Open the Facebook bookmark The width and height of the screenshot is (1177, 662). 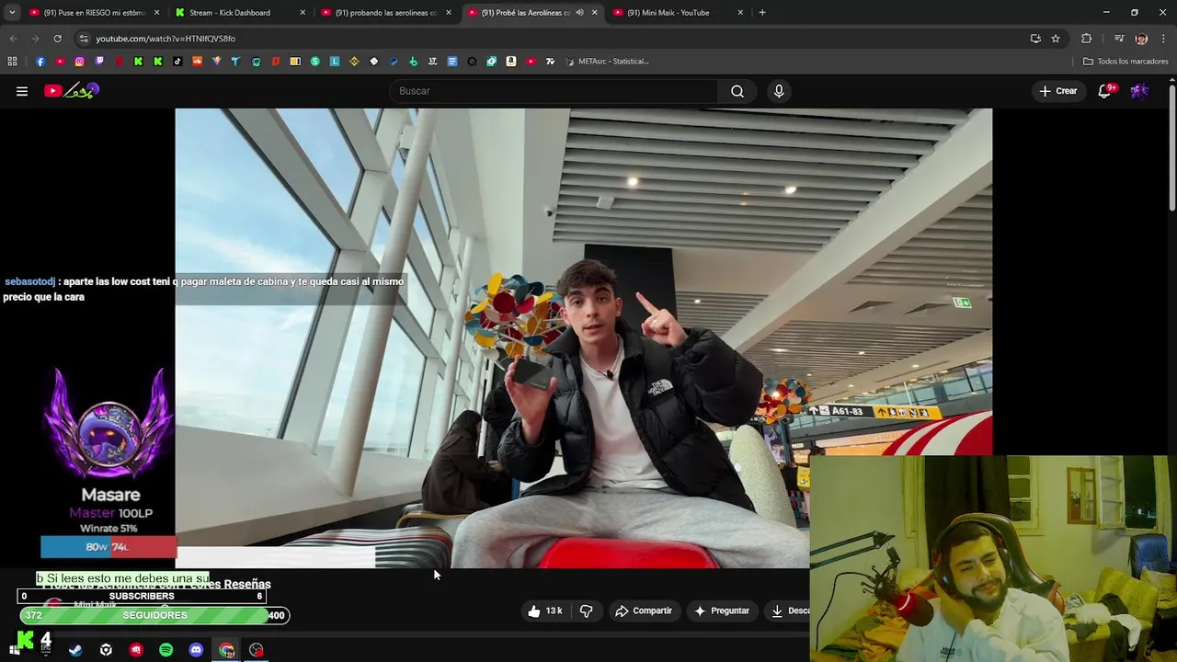[x=40, y=62]
